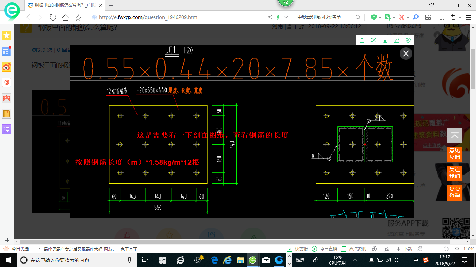Open the extensions grid icon
This screenshot has width=476, height=267.
tap(428, 17)
